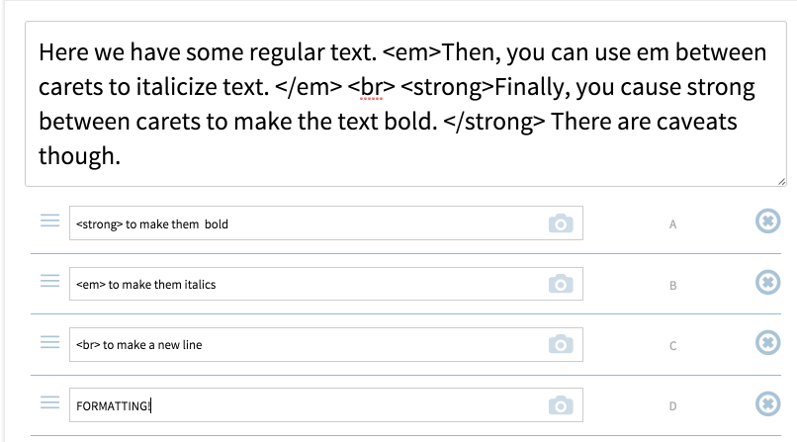Remove answer option A with X icon
Screen dimensions: 797x442
(x=767, y=222)
